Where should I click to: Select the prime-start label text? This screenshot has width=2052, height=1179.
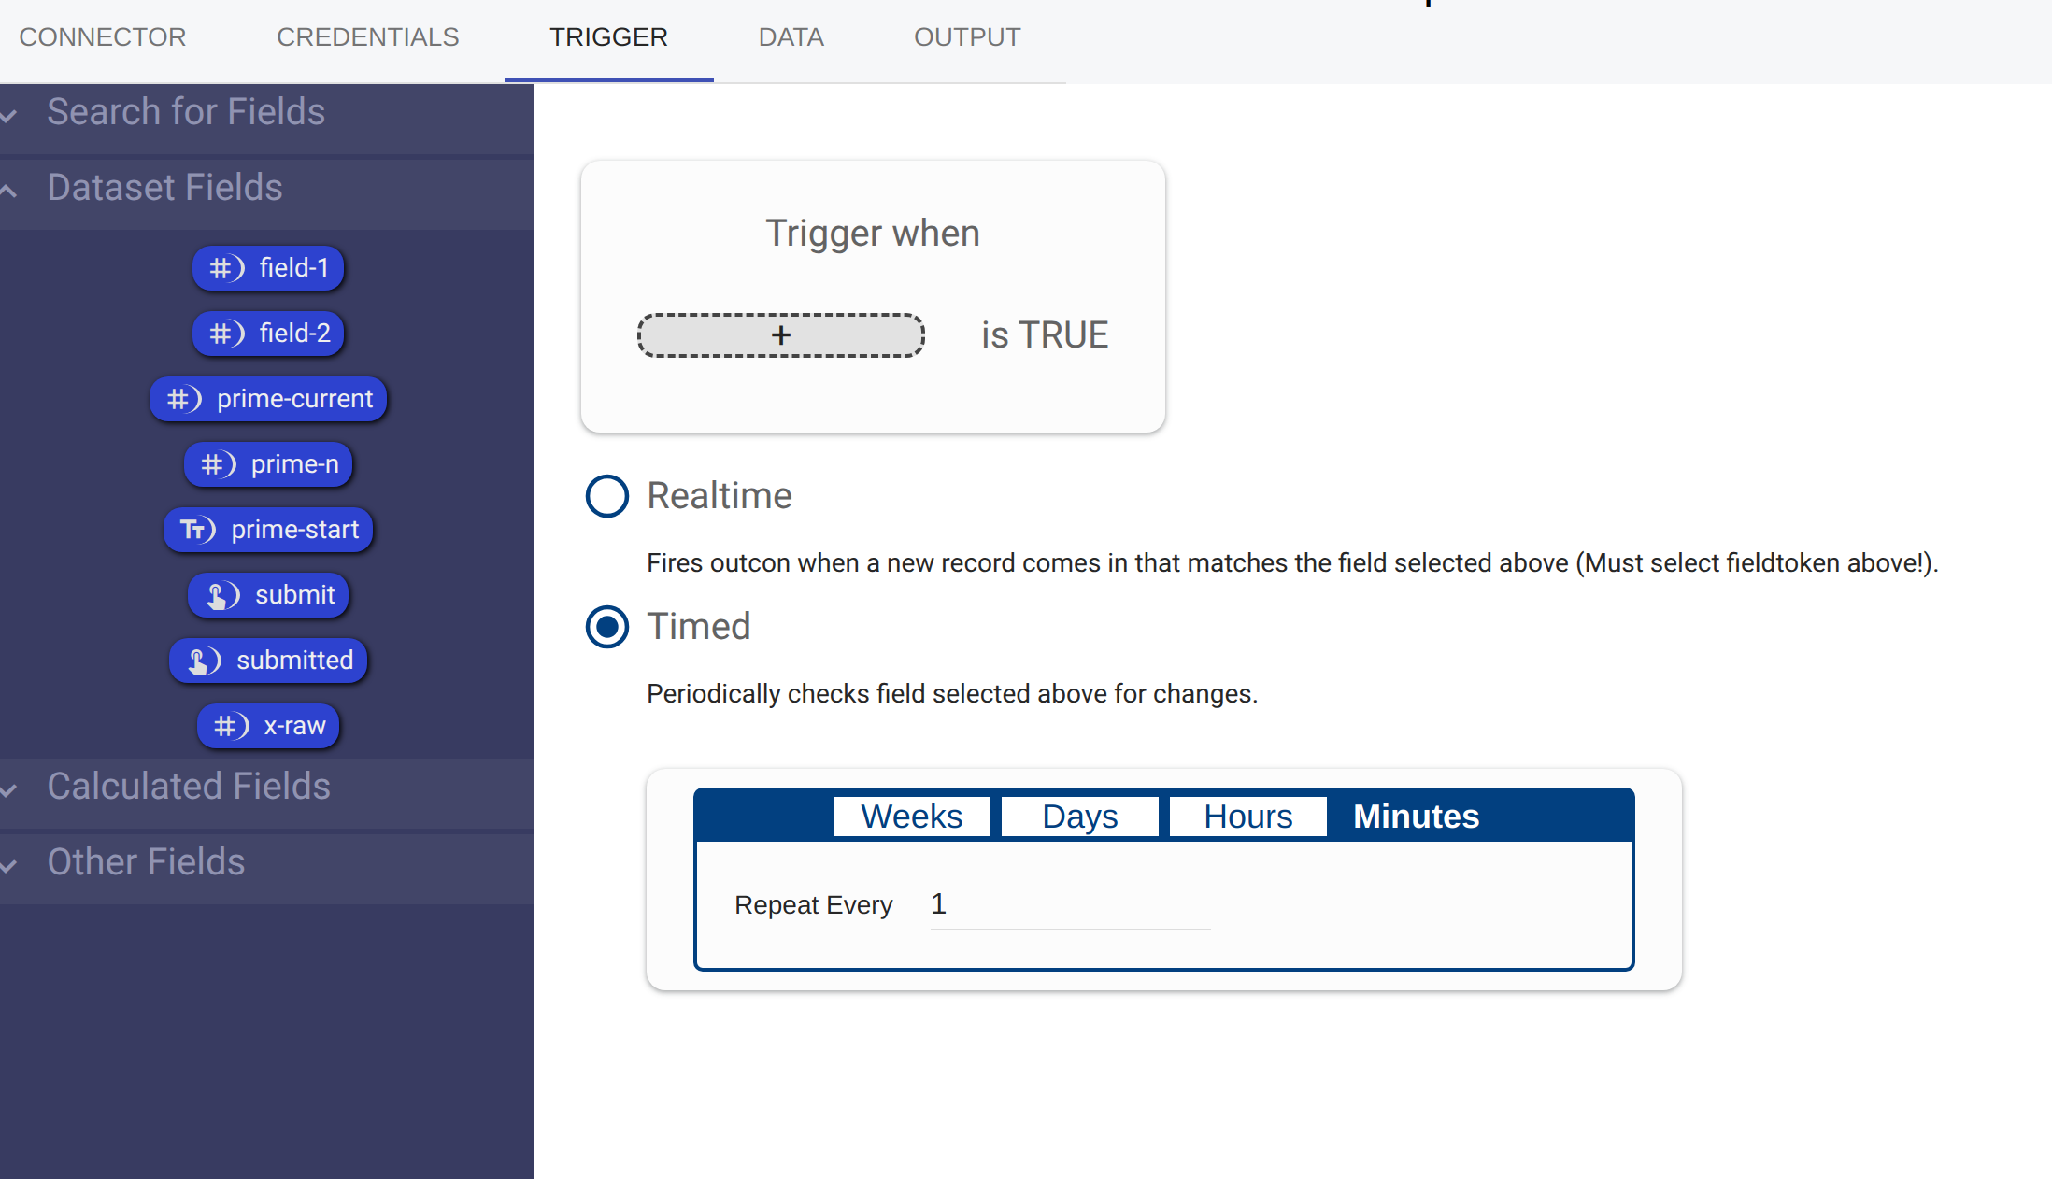(295, 530)
